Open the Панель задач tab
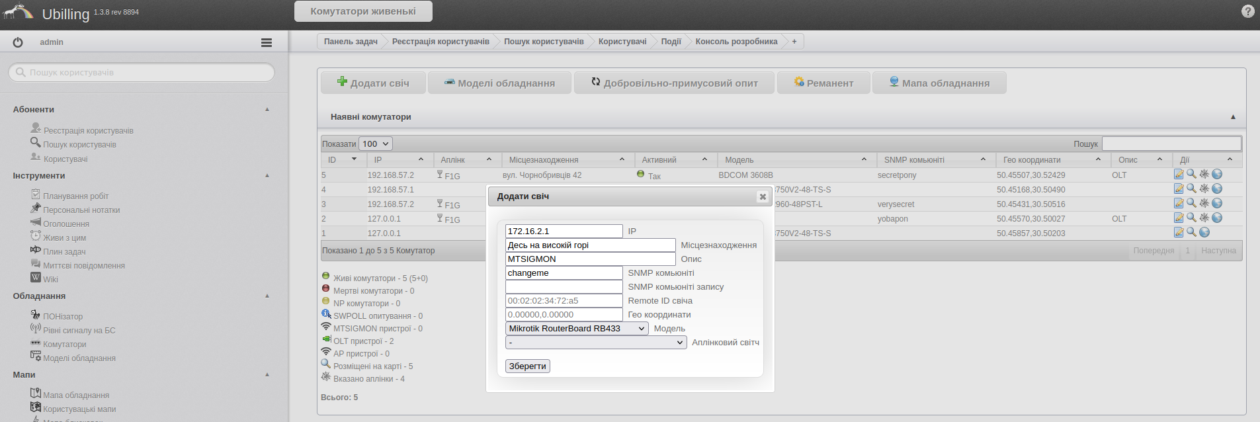 coord(351,42)
